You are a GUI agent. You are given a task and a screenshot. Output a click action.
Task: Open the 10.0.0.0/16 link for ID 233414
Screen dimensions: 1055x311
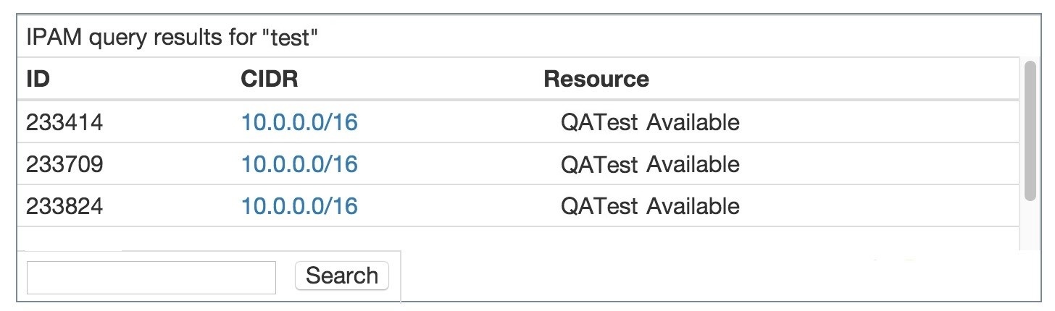[299, 122]
